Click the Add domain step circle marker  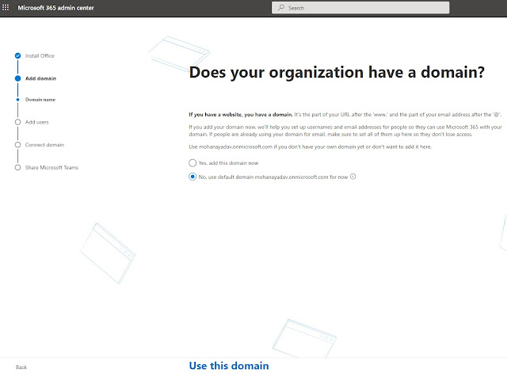click(x=17, y=78)
